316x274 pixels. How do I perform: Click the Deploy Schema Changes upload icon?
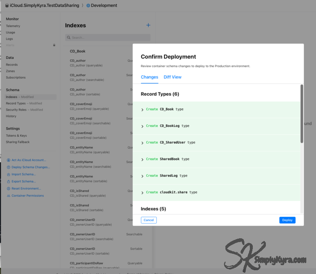[8, 167]
